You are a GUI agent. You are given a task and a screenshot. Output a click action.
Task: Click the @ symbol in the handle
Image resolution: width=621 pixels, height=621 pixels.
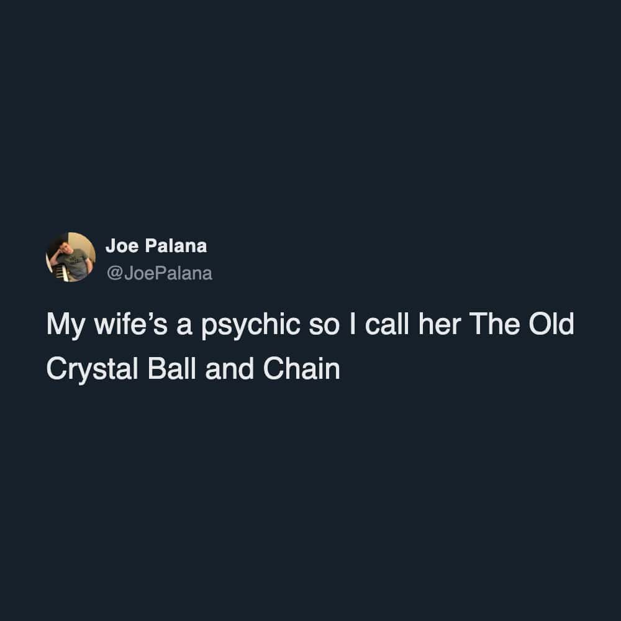[114, 273]
